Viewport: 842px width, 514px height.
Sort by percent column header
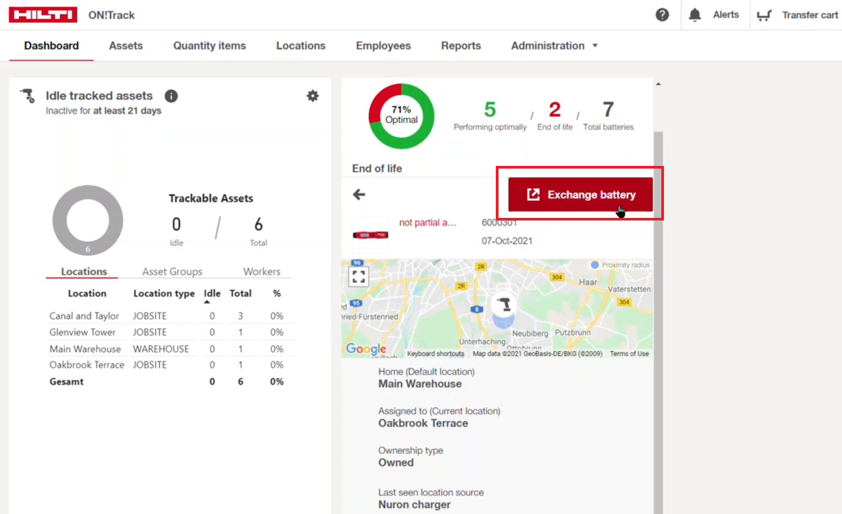click(277, 293)
